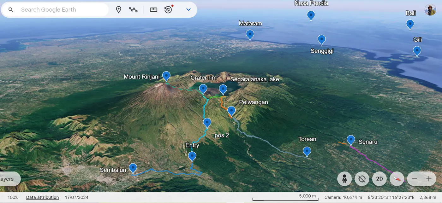Click the compass to reset north
The width and height of the screenshot is (442, 203).
(x=397, y=179)
